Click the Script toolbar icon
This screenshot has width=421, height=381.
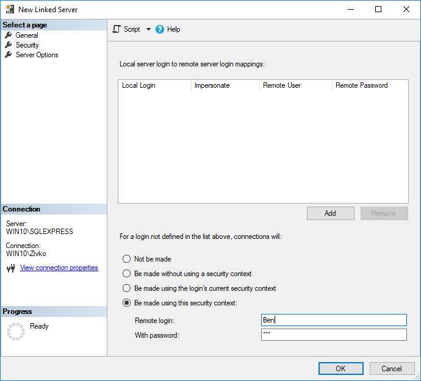117,29
